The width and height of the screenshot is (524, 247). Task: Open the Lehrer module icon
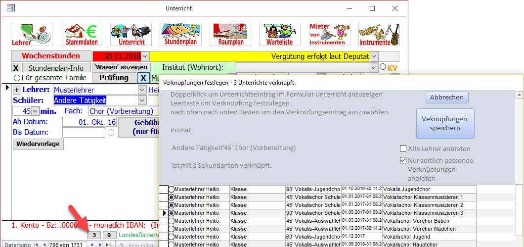tap(32, 34)
